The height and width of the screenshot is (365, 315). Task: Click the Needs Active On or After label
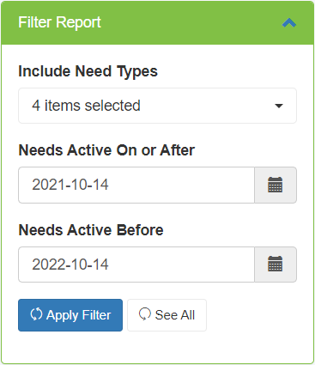(x=106, y=150)
